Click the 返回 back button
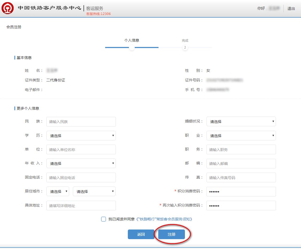Screen dimensions: 301x249 click(141, 234)
